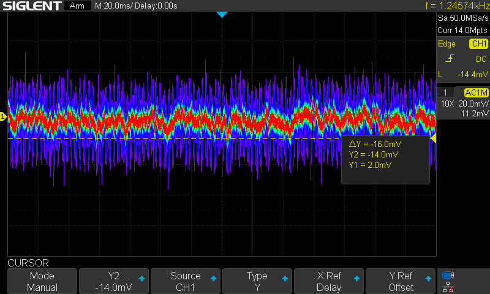Click the Sa 50.0MSa/s sample rate
The image size is (490, 294).
point(463,18)
